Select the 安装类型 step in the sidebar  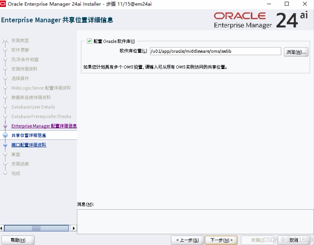20,40
